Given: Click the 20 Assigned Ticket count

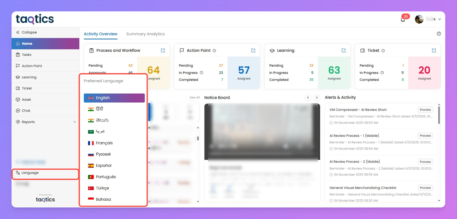Looking at the screenshot, I should pos(424,73).
